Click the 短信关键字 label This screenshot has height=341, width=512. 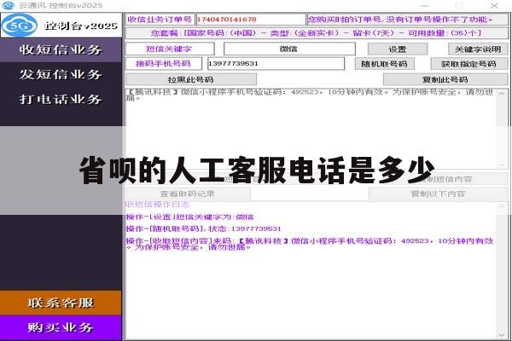tap(170, 49)
